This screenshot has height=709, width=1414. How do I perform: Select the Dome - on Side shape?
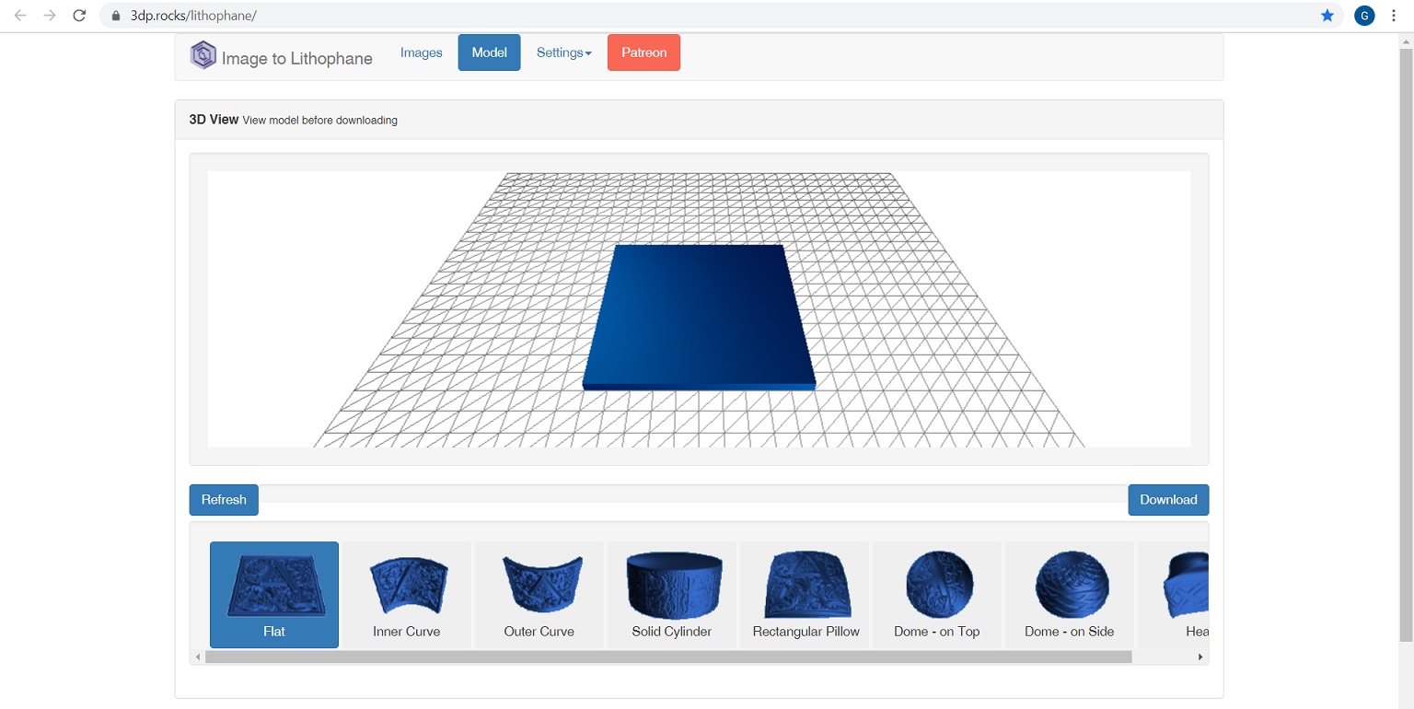pos(1070,595)
